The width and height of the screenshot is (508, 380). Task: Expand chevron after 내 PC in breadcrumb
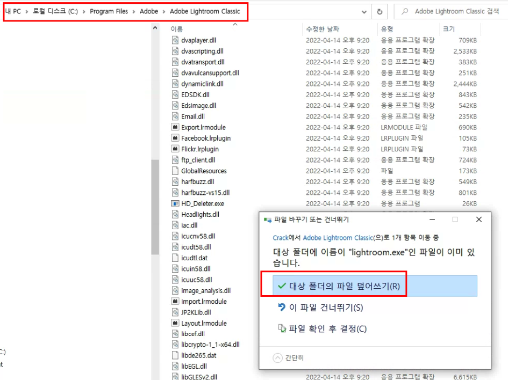[x=26, y=12]
